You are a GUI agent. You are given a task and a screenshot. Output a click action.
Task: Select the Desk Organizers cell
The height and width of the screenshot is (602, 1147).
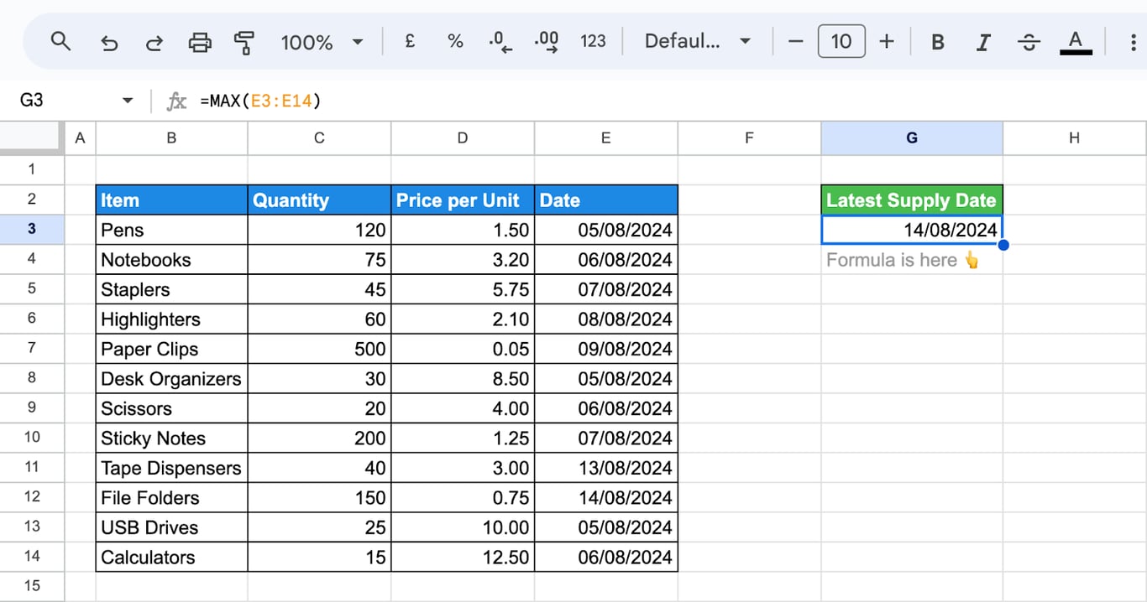click(172, 379)
